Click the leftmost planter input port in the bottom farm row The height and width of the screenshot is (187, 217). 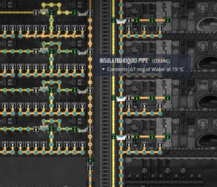click(x=5, y=144)
